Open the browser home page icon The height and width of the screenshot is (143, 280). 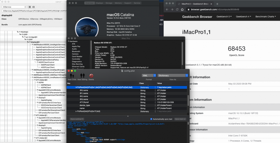click(x=182, y=9)
